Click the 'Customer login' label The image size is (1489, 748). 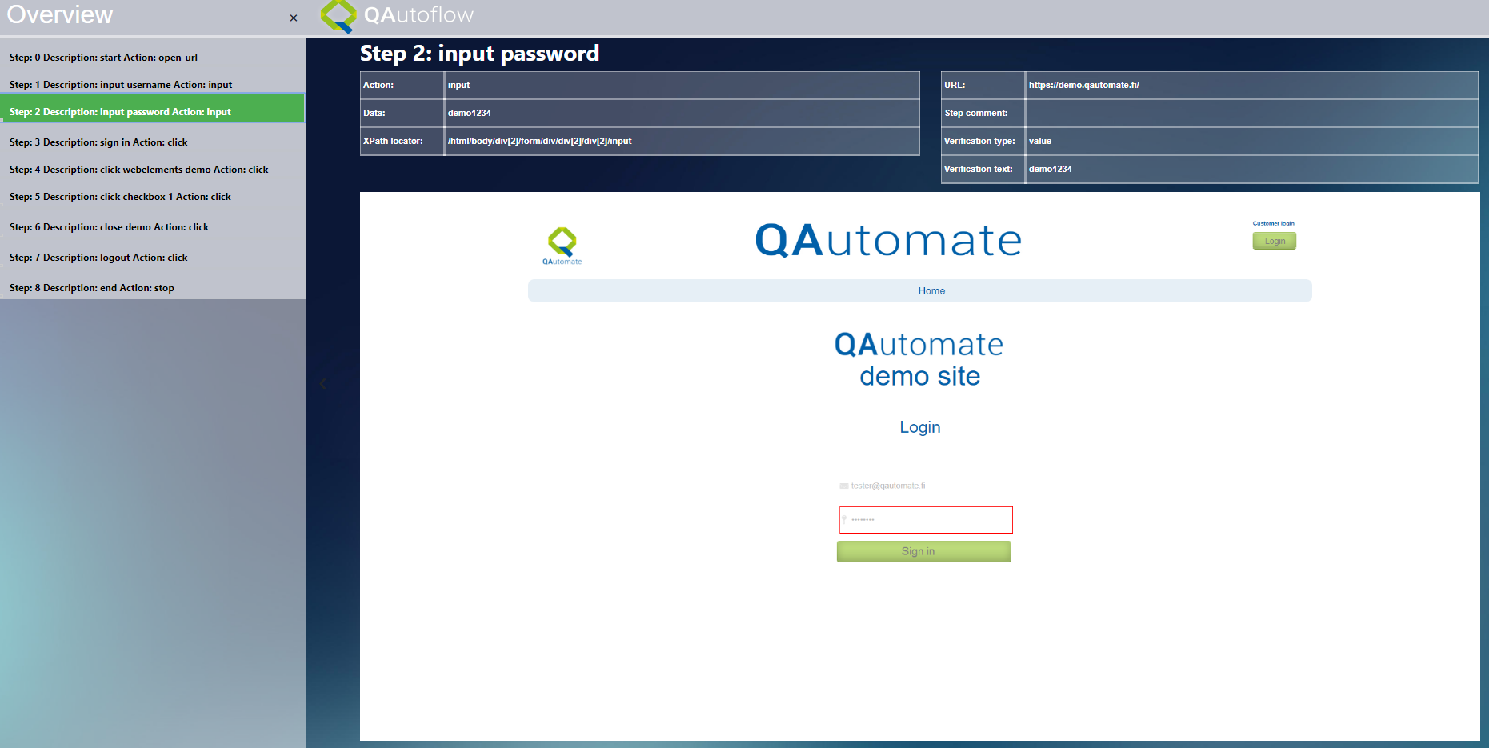pos(1273,224)
